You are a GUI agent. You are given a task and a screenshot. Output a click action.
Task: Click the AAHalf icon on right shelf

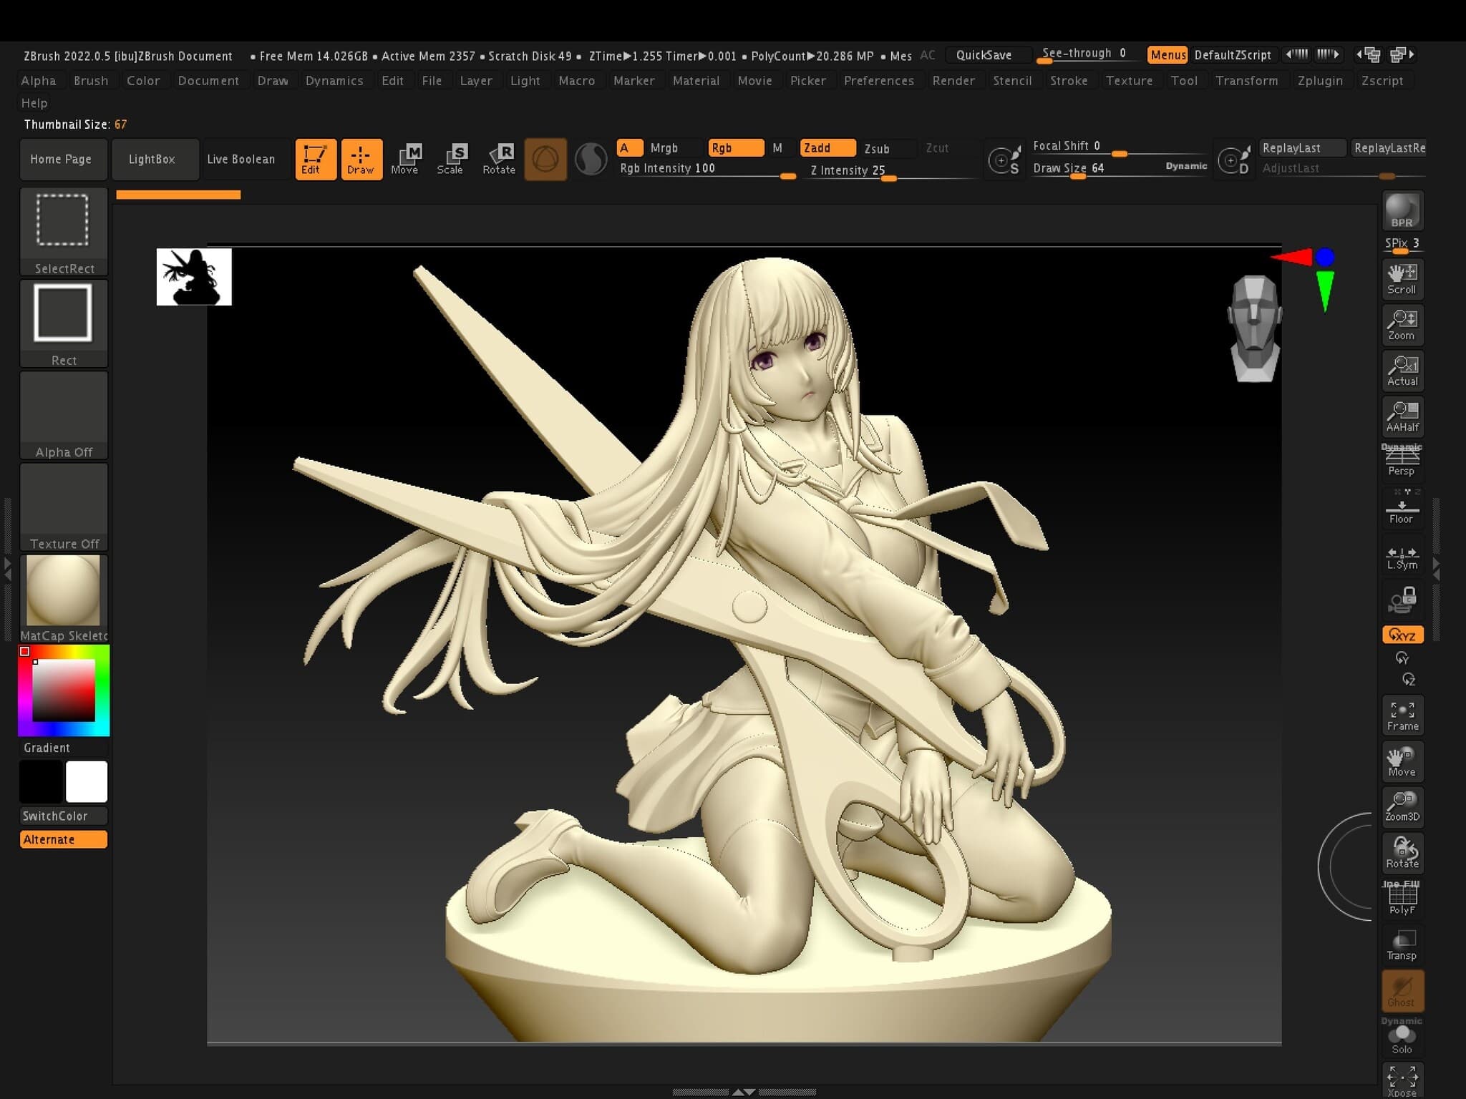[x=1402, y=416]
